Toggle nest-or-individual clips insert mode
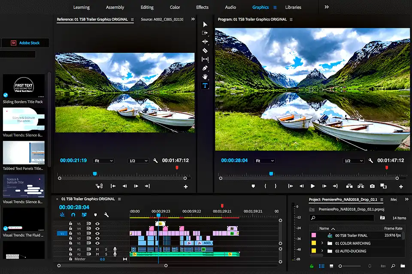The image size is (412, 274). tap(62, 215)
